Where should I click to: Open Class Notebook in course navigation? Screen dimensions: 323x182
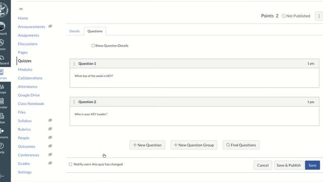31,104
